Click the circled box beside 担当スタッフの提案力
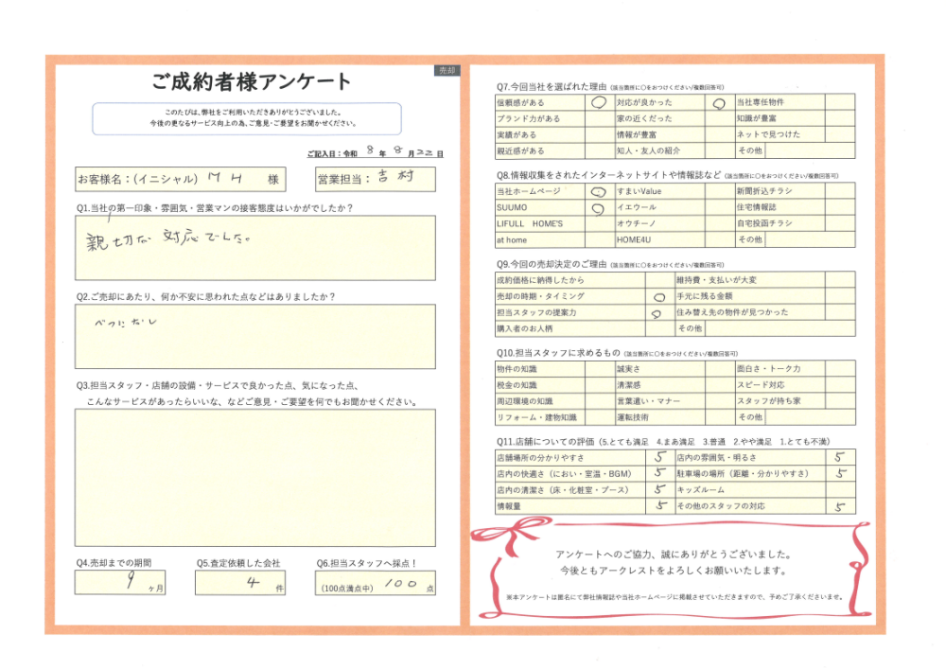Image resolution: width=946 pixels, height=669 pixels. [x=659, y=312]
